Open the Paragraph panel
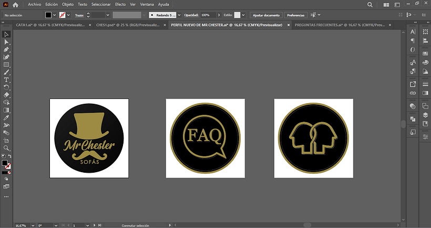431x228 pixels. click(x=413, y=41)
